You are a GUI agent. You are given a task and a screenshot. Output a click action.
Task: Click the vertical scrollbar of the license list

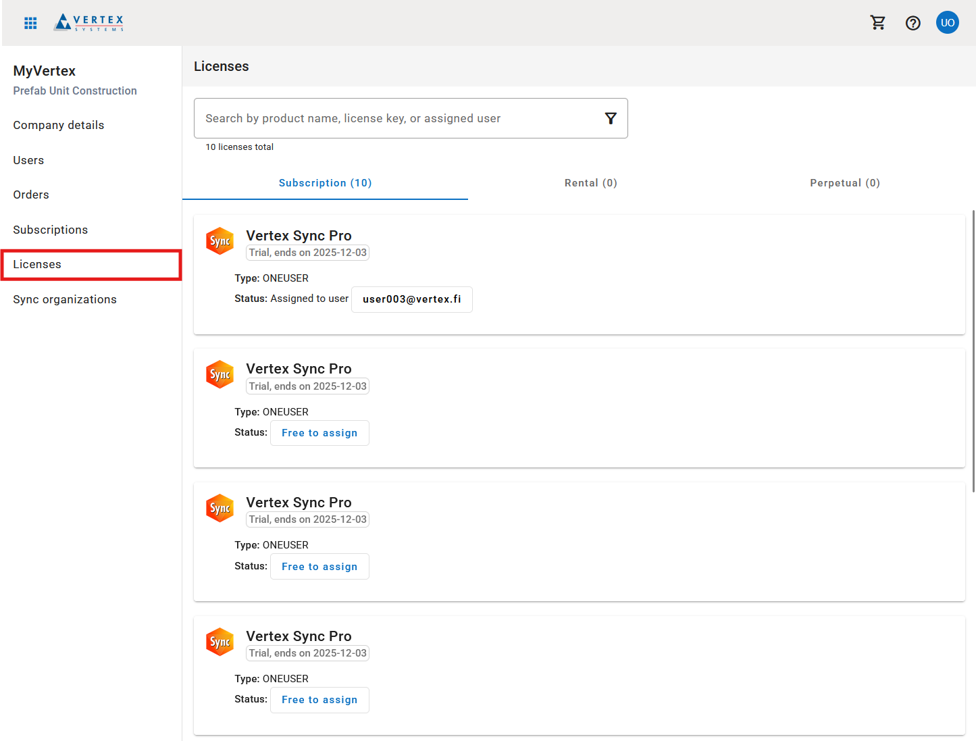coord(973,351)
